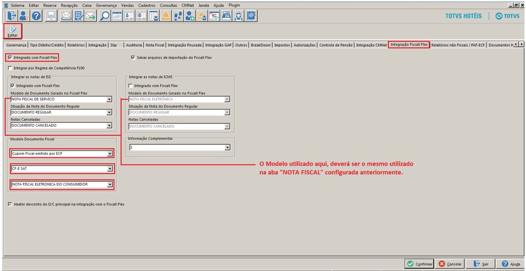526x271 pixels.
Task: Click the building with pencil icon
Action: 78,16
